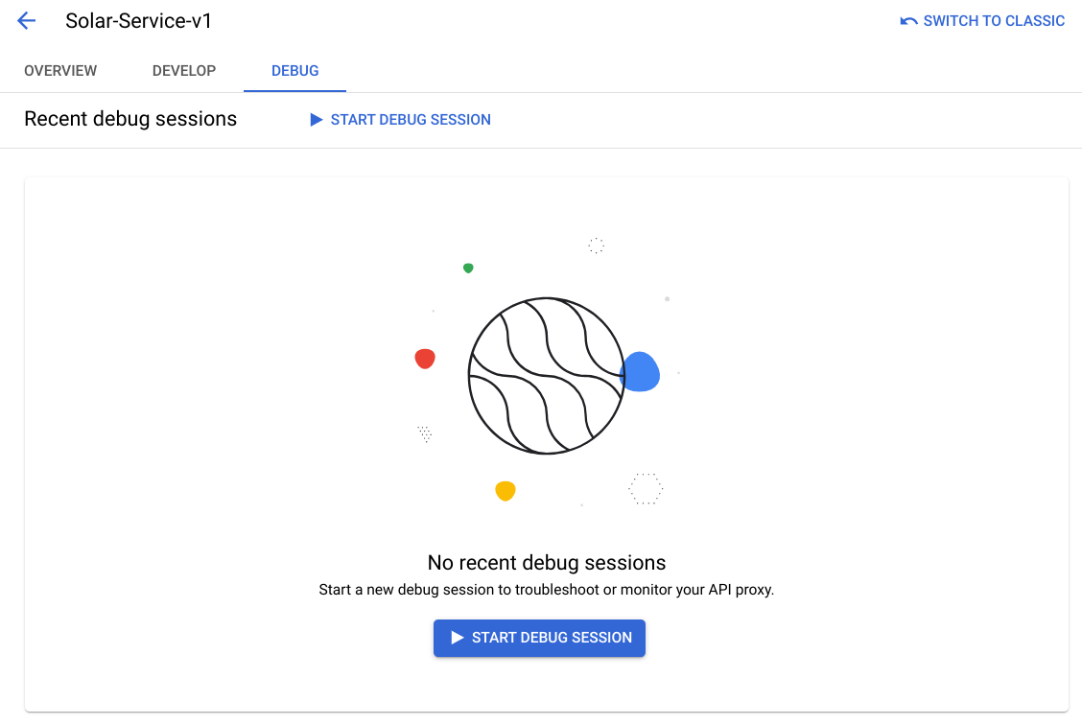Click the Recent debug sessions heading
The height and width of the screenshot is (725, 1082).
(x=130, y=119)
